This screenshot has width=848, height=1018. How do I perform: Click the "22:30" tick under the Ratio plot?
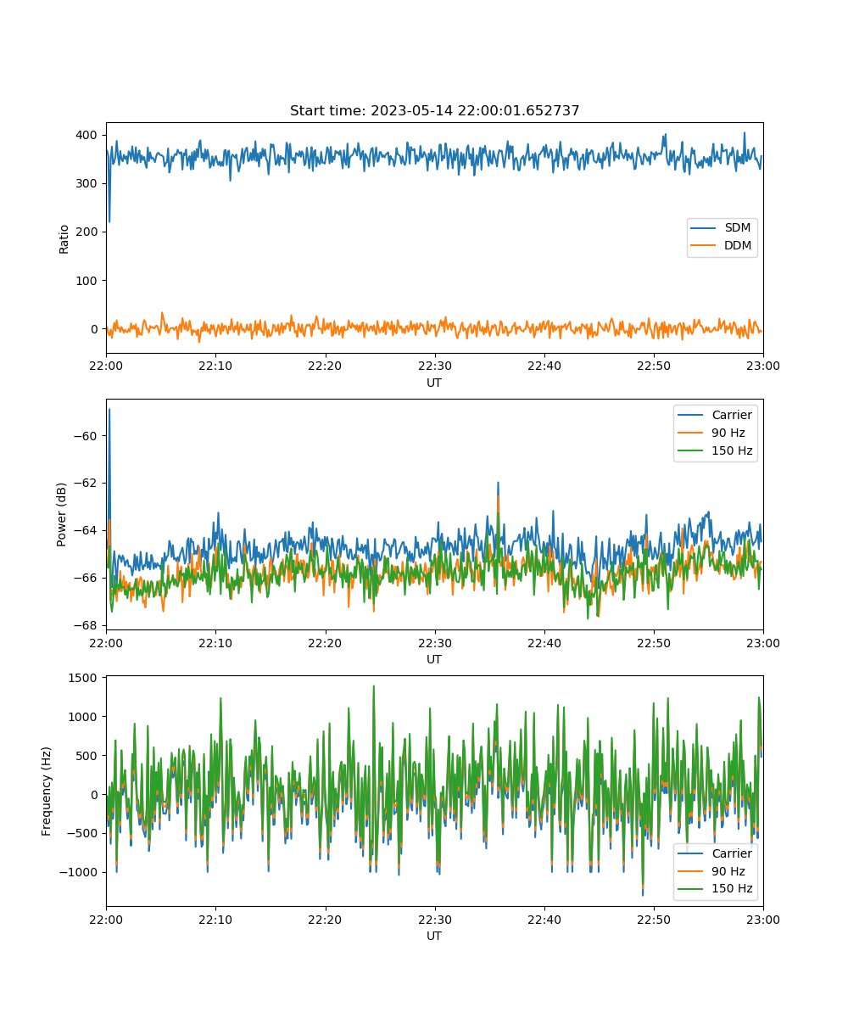pyautogui.click(x=434, y=366)
